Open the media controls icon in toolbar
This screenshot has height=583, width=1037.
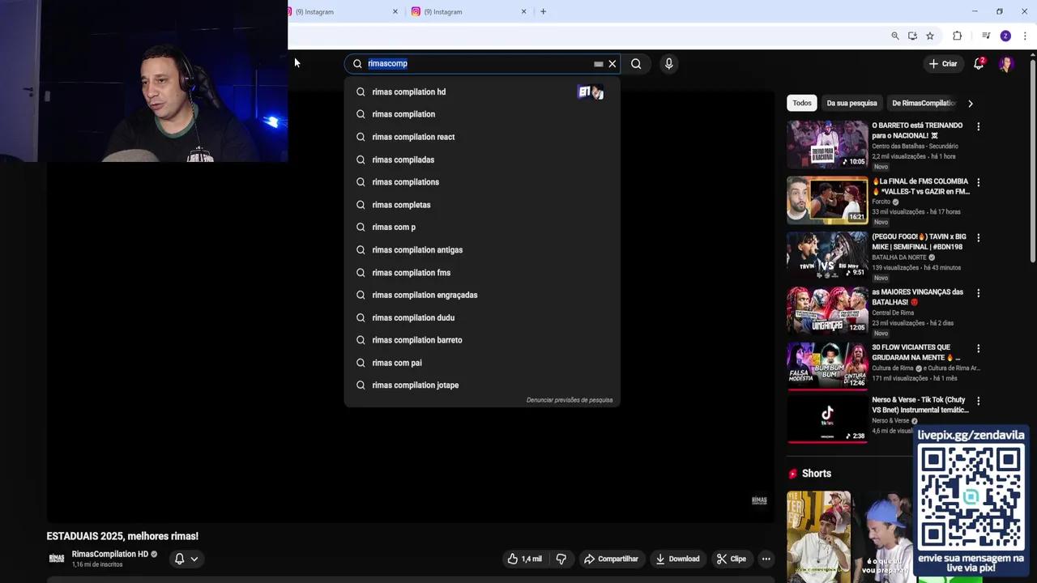[x=986, y=36]
